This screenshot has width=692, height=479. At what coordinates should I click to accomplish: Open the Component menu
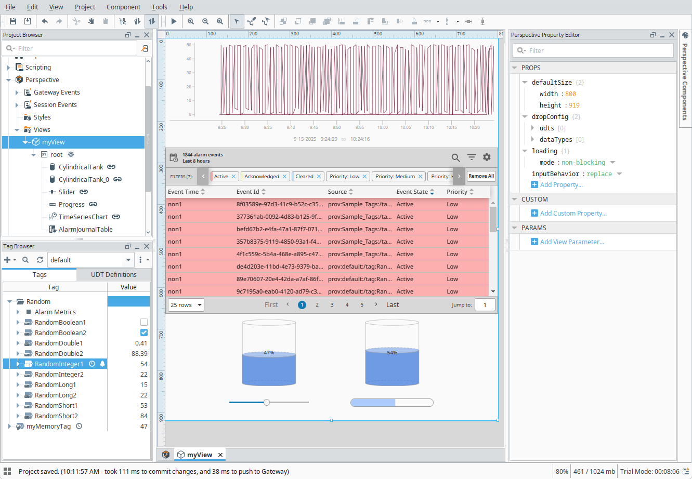(x=123, y=7)
